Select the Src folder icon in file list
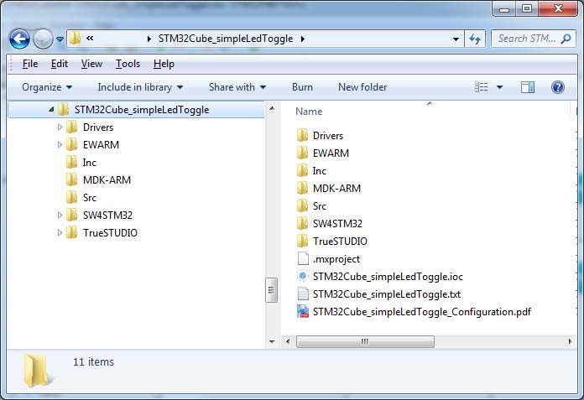 pos(302,205)
